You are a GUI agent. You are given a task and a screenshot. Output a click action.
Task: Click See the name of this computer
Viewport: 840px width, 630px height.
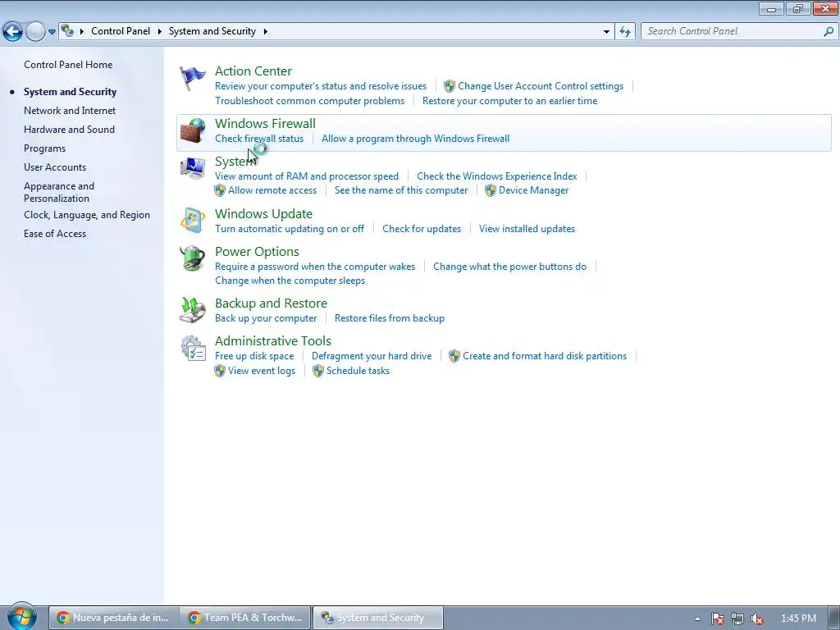click(x=401, y=190)
